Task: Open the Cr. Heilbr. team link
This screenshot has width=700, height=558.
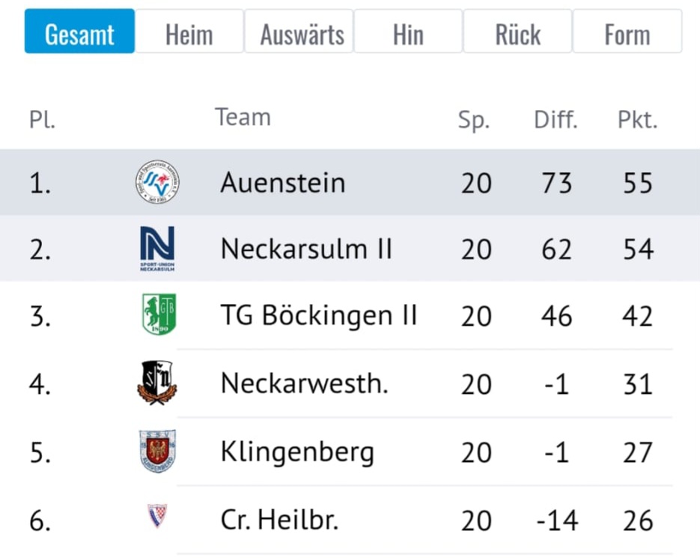Action: [279, 521]
